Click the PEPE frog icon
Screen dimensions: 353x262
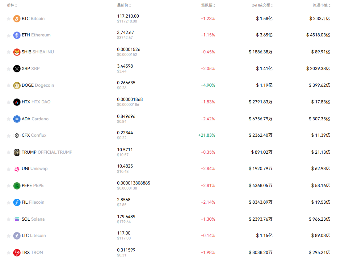point(17,186)
